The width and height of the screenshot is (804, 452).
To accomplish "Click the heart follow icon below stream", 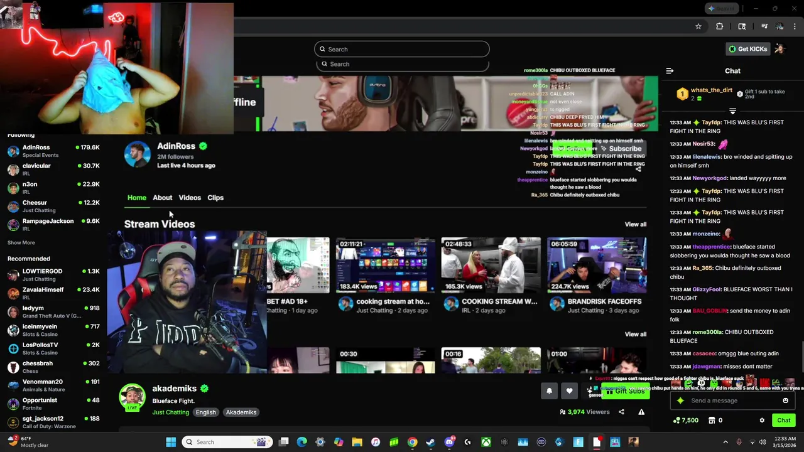I will point(569,391).
